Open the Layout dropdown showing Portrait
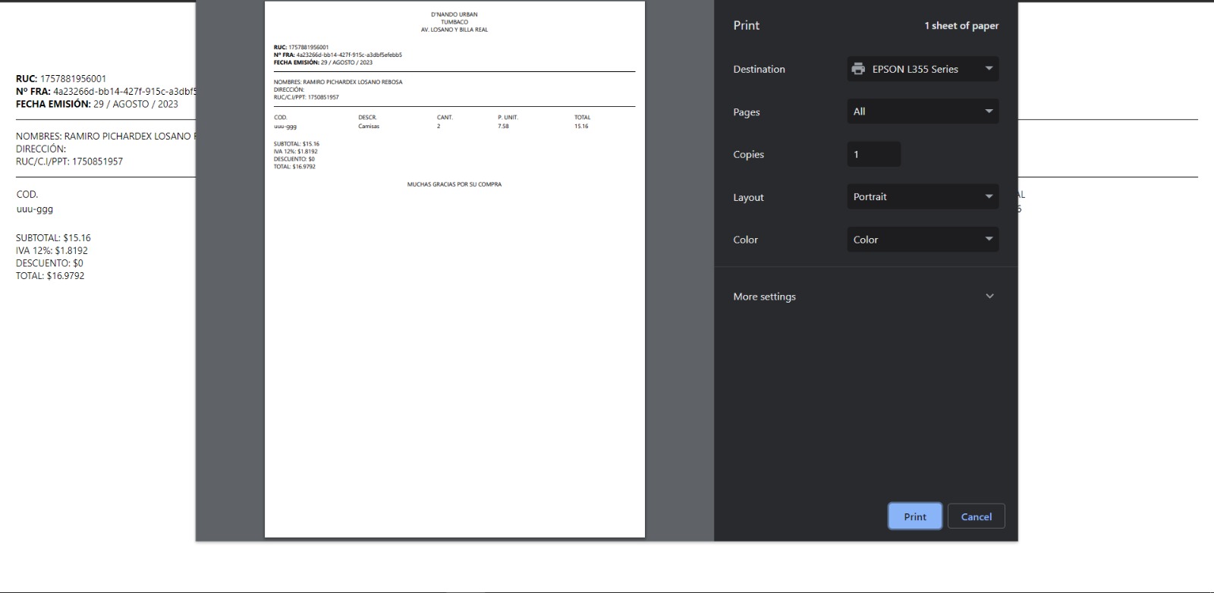Image resolution: width=1214 pixels, height=593 pixels. 922,196
